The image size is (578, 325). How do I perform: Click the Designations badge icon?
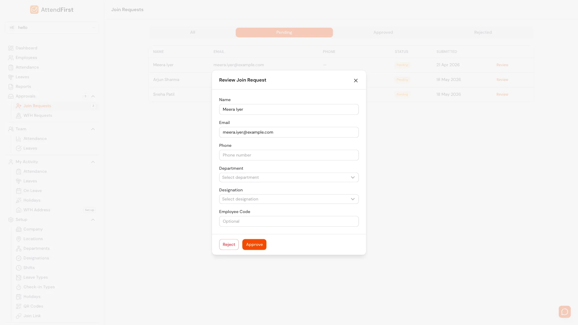tap(19, 258)
